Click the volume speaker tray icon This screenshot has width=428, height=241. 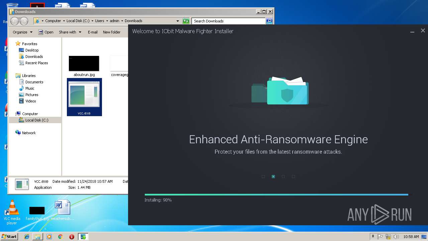pos(396,237)
